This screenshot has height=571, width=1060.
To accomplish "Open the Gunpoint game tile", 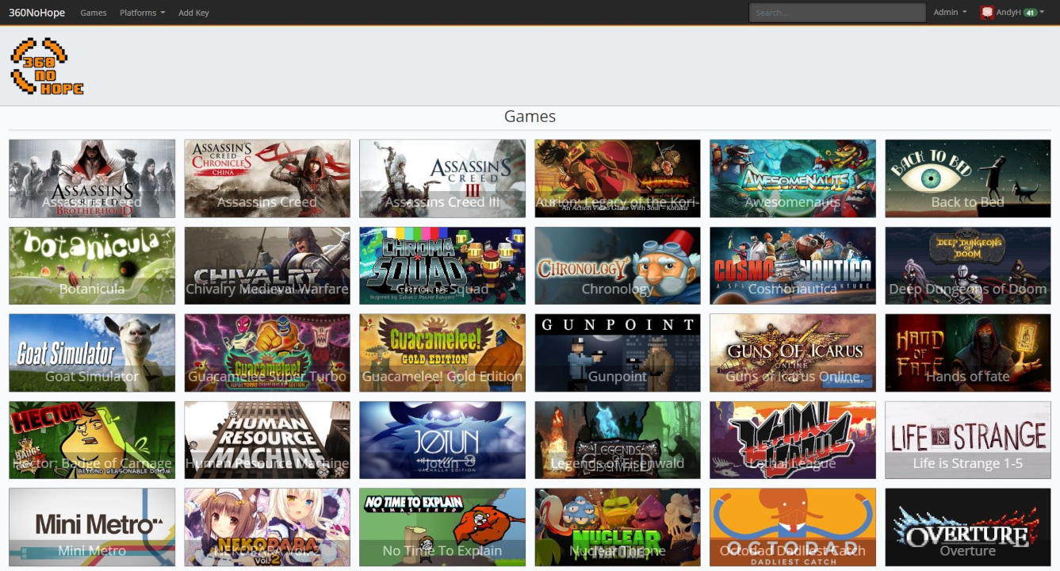I will [618, 353].
